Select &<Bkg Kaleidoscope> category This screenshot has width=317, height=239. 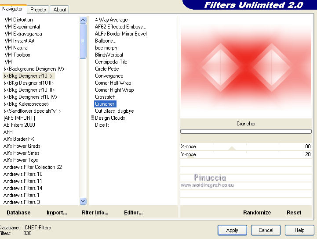26,104
